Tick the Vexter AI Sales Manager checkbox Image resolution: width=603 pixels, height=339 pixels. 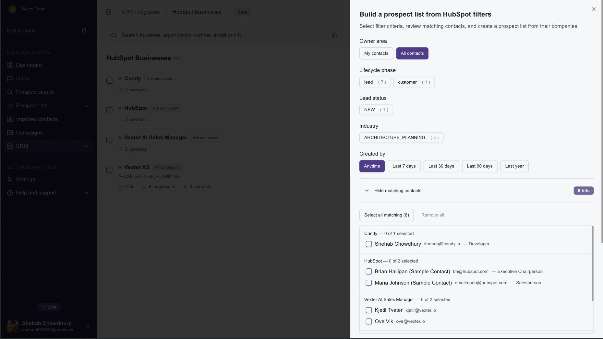click(x=109, y=140)
